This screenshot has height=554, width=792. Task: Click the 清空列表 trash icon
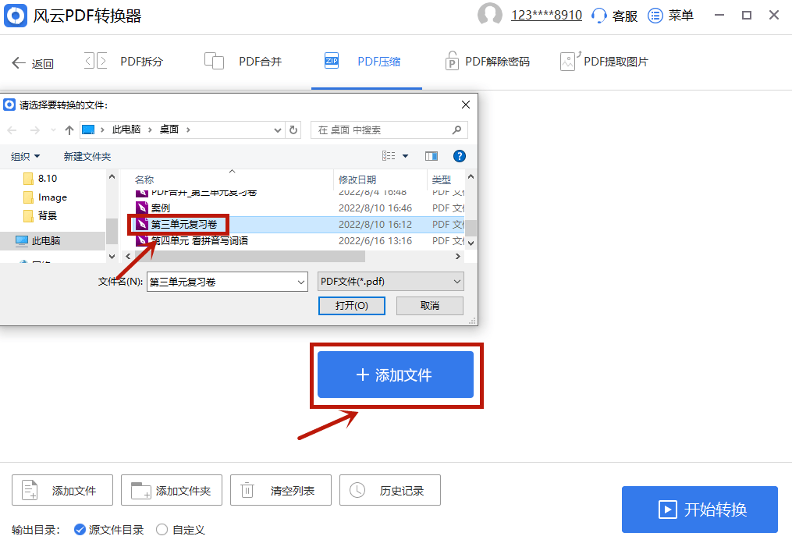point(248,490)
